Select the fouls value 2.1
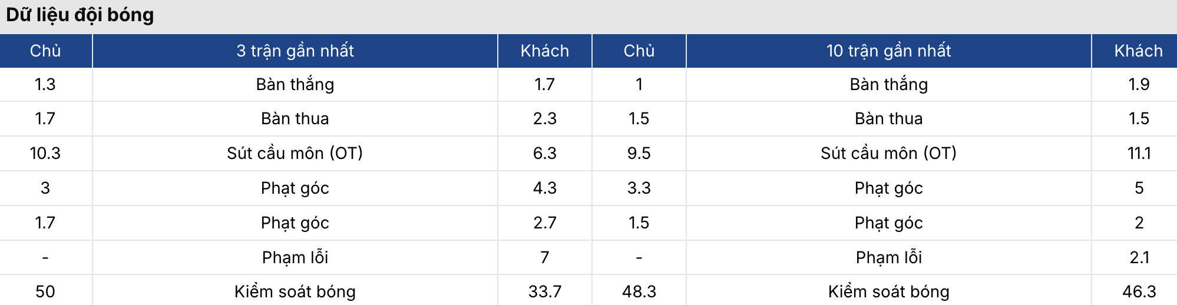Screen dimensions: 1177x305 click(1138, 257)
